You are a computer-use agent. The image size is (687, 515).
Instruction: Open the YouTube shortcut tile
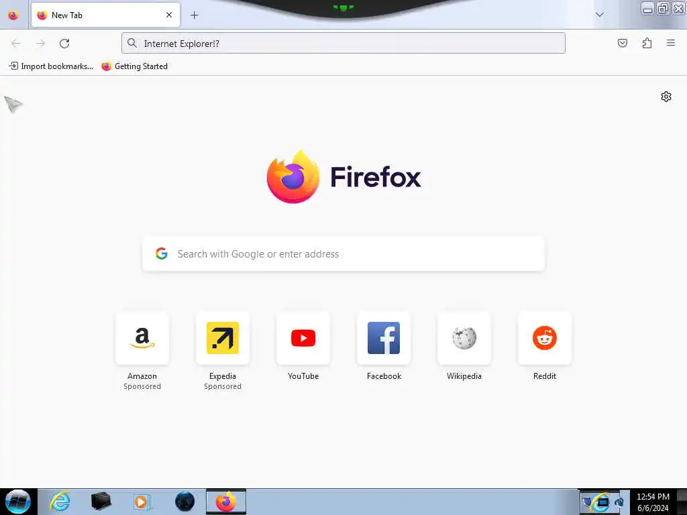(x=303, y=338)
